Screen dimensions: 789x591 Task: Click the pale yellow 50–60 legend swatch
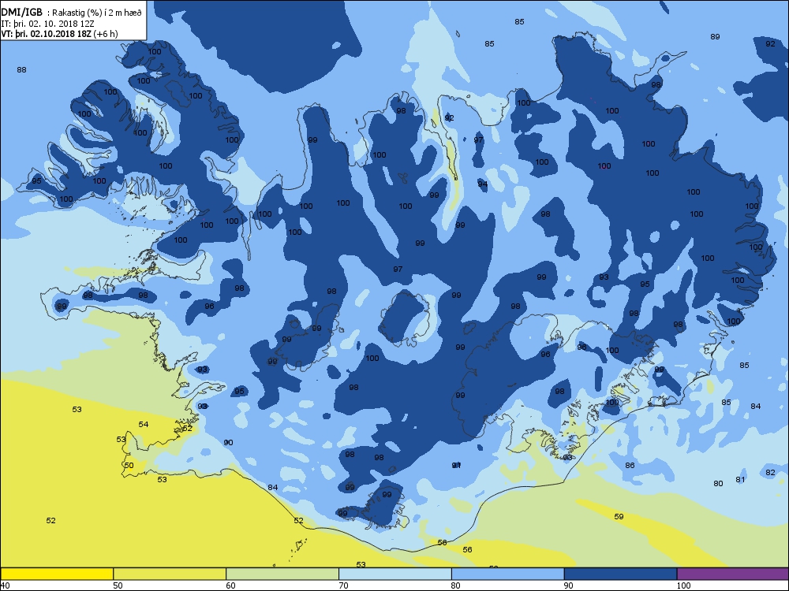[170, 574]
